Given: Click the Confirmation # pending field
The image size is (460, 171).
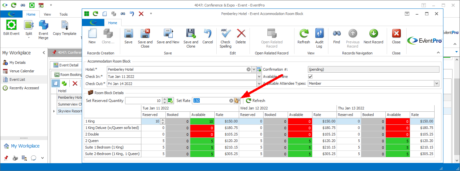Looking at the screenshot, I should (373, 69).
